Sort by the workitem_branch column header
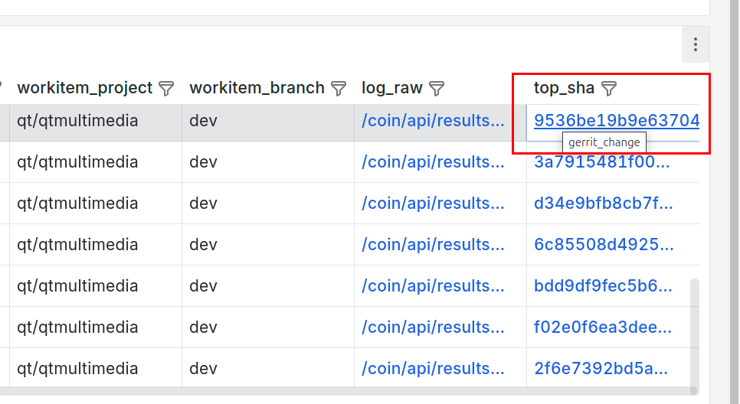The height and width of the screenshot is (404, 740). [x=257, y=88]
